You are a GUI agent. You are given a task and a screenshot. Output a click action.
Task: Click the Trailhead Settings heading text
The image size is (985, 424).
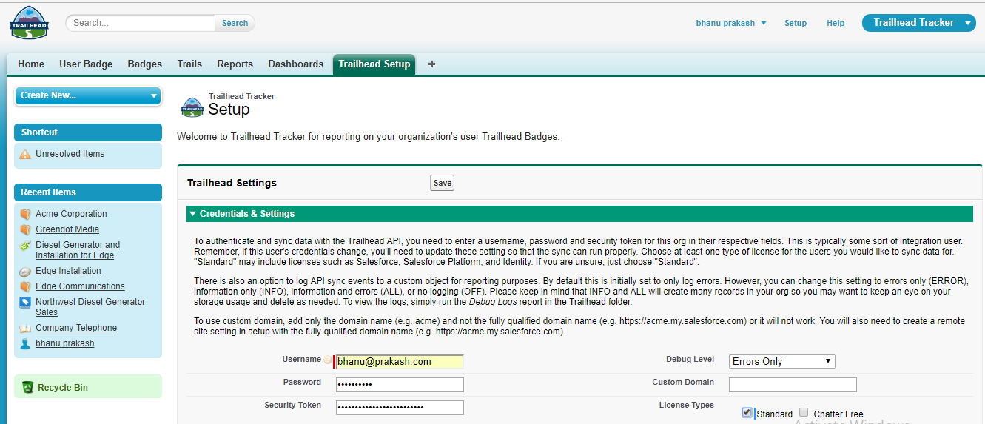tap(232, 183)
